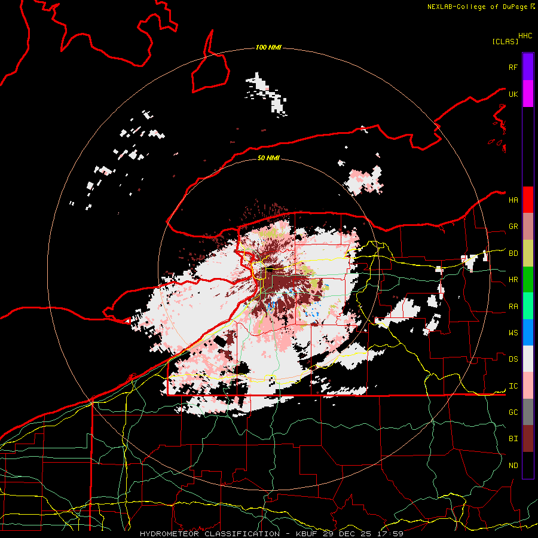Click the '[CLAS]' units label
Viewport: 538px width, 538px height.
[x=505, y=41]
